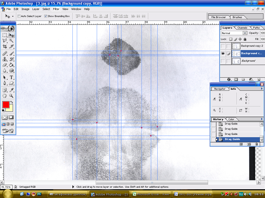This screenshot has height=198, width=265.
Task: Click the red foreground color swatch
Action: tap(6, 104)
